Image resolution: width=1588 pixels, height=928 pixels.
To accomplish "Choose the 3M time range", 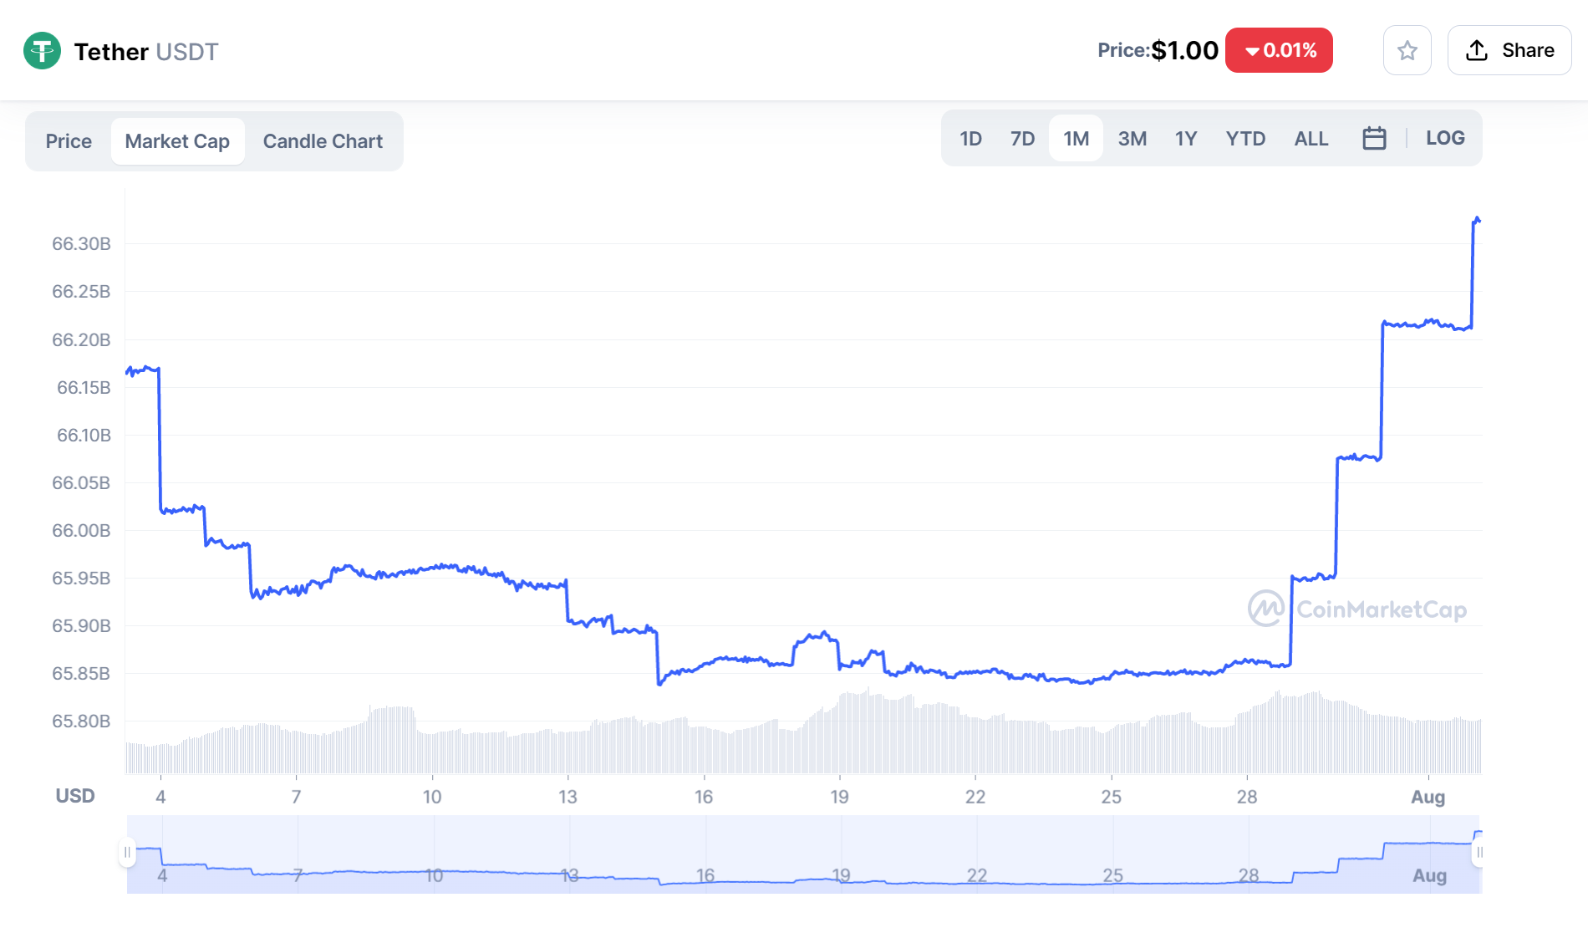I will 1132,139.
